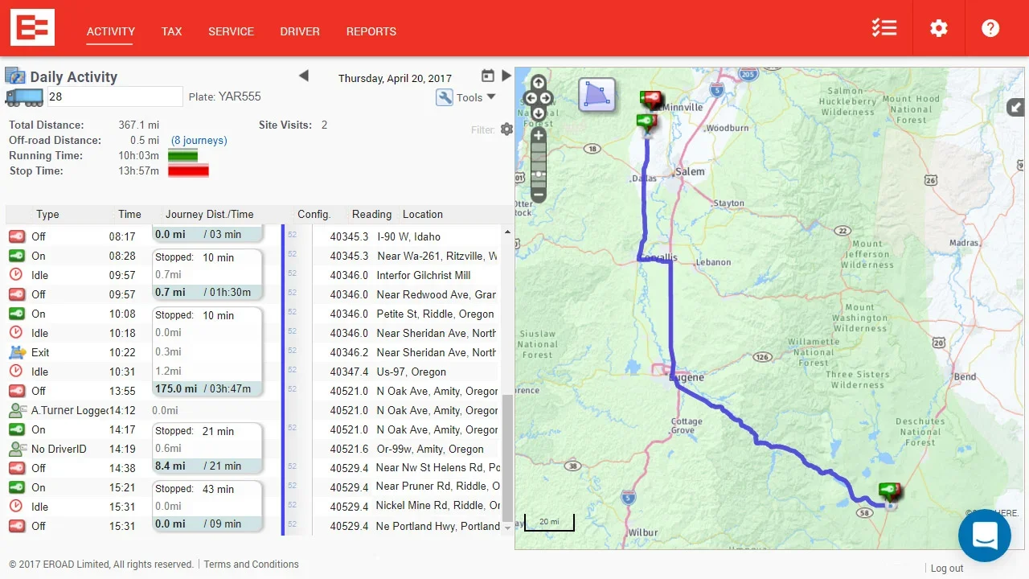Click the vehicle number input field

[114, 96]
